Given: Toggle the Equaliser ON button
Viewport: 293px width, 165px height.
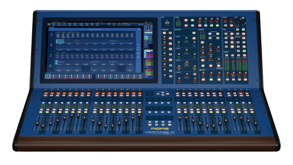Looking at the screenshot, I should point(194,33).
